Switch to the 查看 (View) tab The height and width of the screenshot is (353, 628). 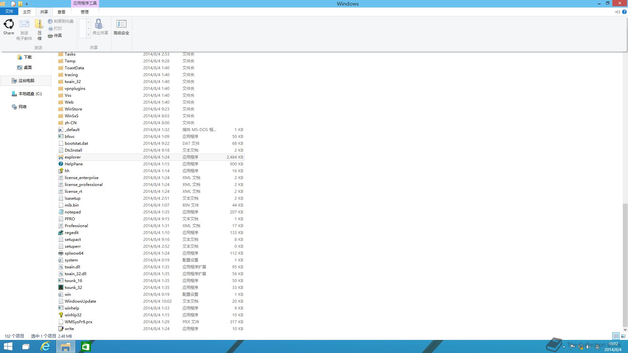[61, 12]
